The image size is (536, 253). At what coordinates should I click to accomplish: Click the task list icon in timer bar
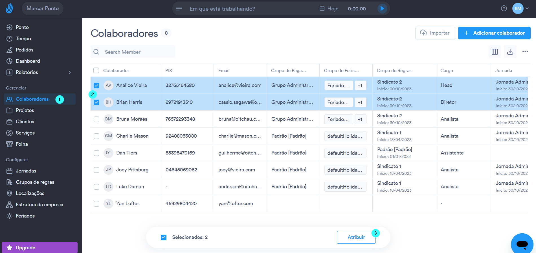[x=179, y=9]
